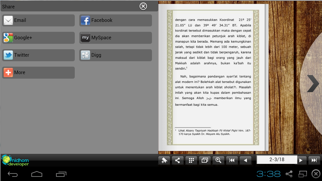This screenshot has width=322, height=181.
Task: Go to the next page toolbar arrow
Action: coord(301,160)
